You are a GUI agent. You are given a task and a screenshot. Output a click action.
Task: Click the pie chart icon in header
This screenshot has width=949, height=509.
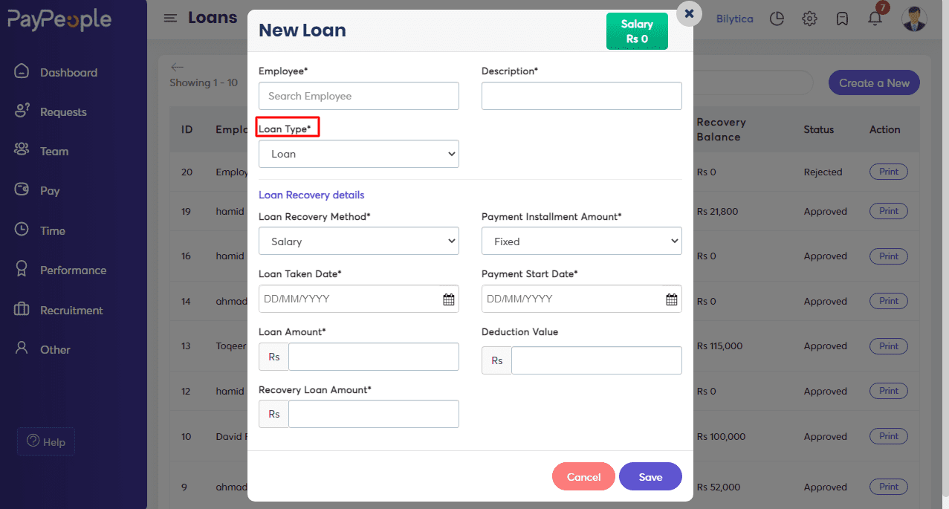[777, 19]
